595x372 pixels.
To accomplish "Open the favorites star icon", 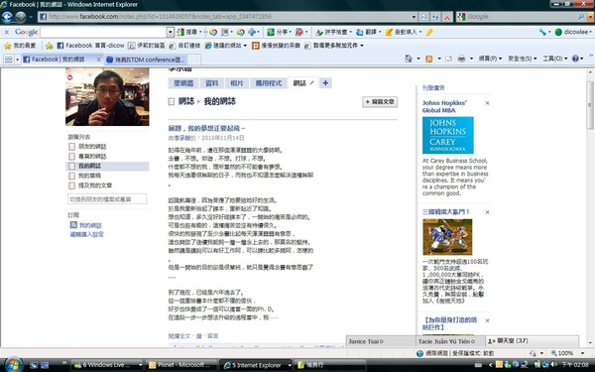I will coord(7,46).
